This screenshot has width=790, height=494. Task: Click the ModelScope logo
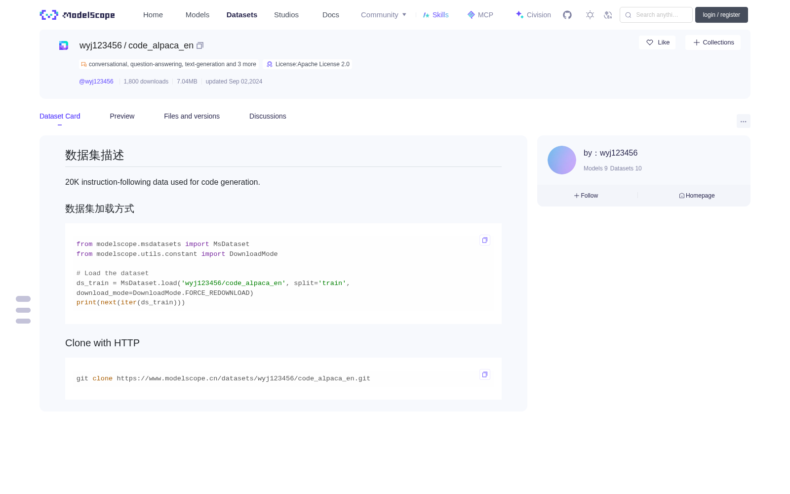pos(77,15)
